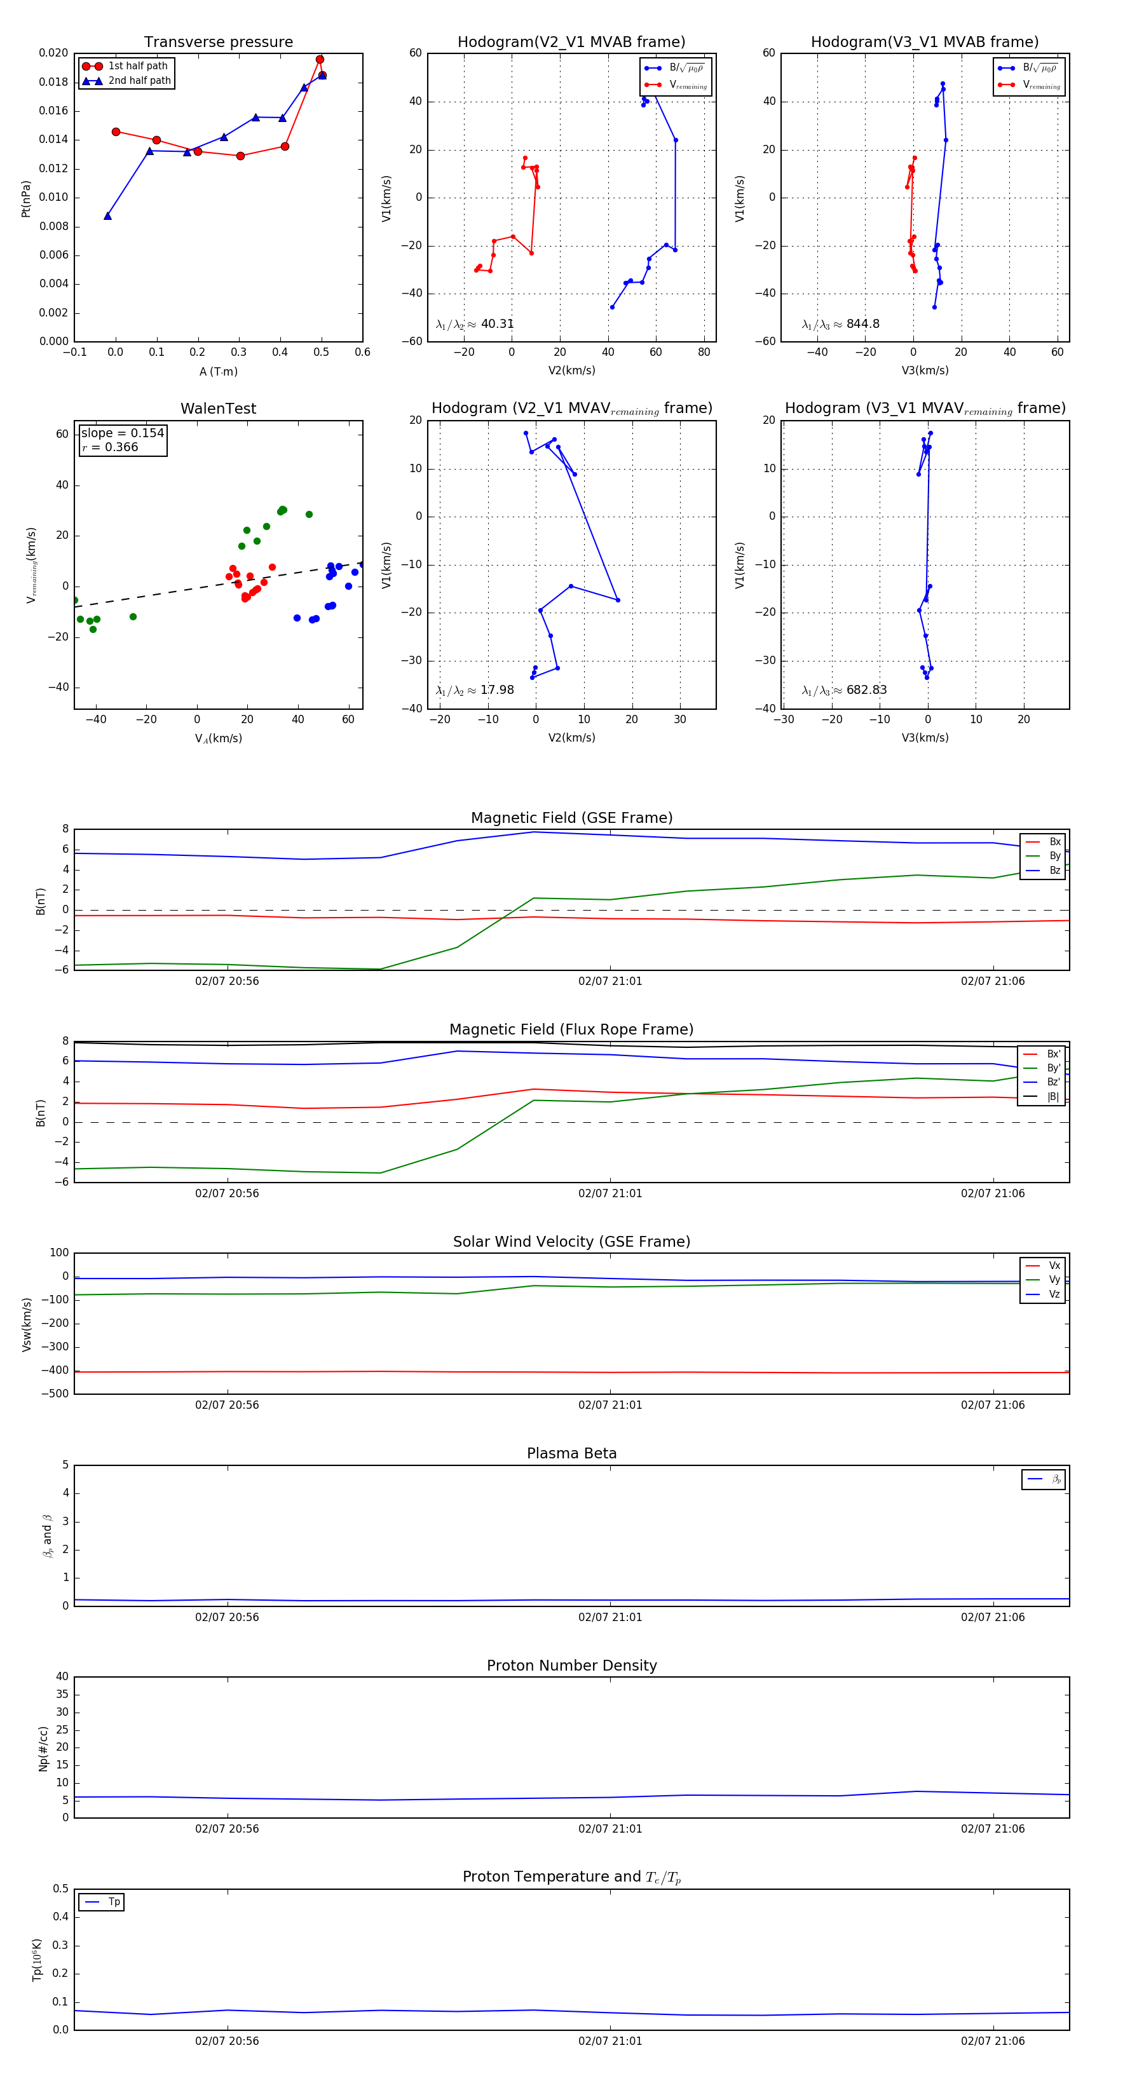Viewport: 1144px width, 2097px height.
Task: Click the 'r = 0.366' annotation
Action: 110,447
